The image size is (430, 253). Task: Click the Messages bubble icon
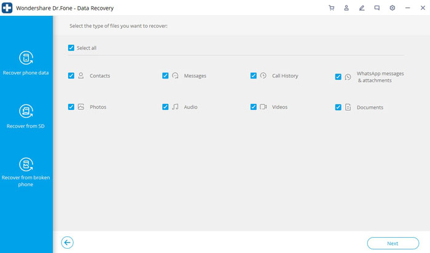[175, 76]
